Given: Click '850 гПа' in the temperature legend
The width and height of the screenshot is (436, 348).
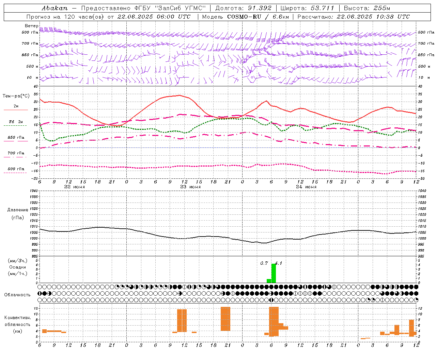Looking at the screenshot, I should 16,138.
